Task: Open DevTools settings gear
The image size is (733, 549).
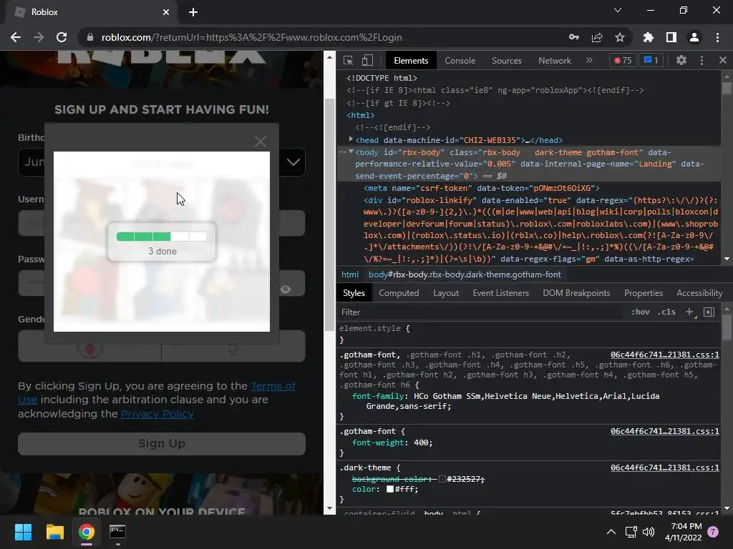Action: (x=681, y=60)
